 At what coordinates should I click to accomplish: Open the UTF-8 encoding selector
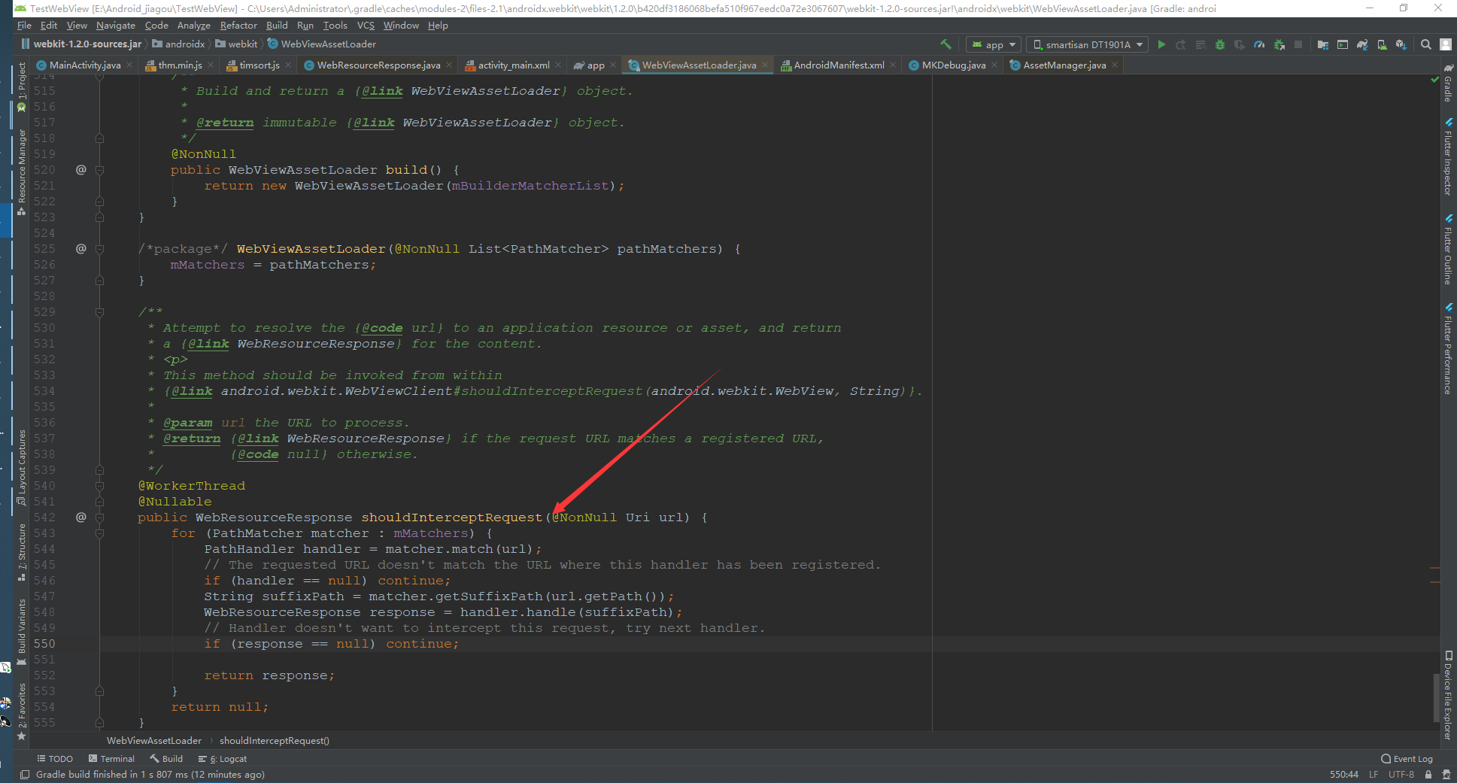coord(1401,775)
